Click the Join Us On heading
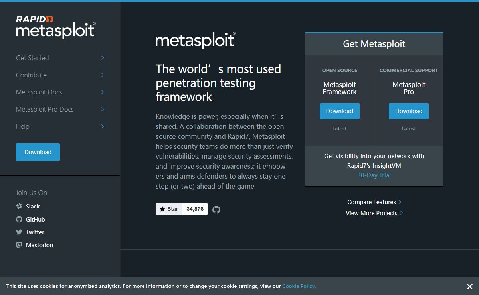 pyautogui.click(x=32, y=193)
